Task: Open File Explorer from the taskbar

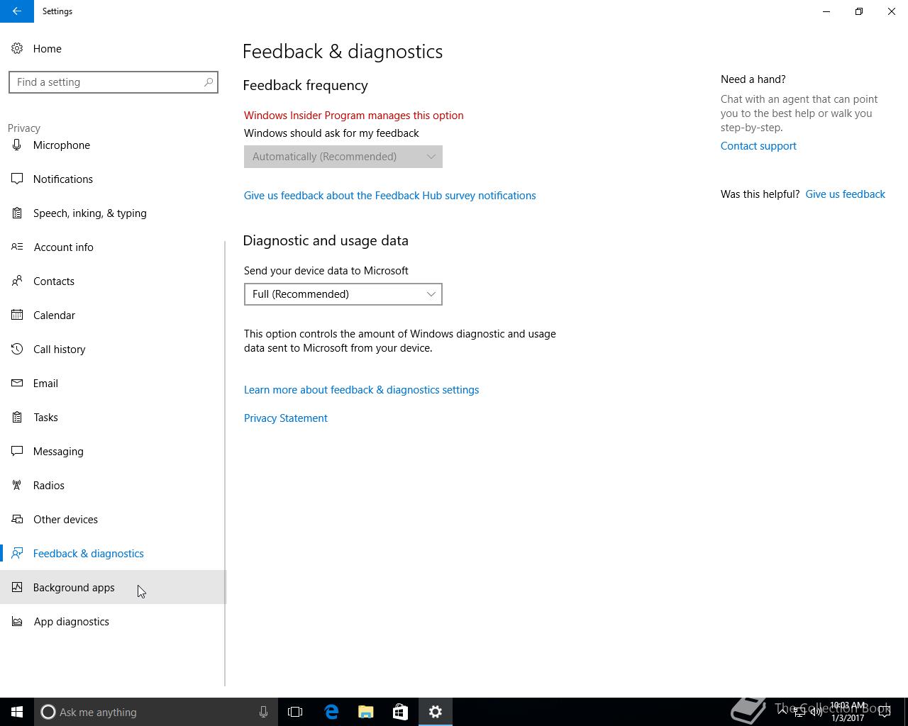Action: pyautogui.click(x=366, y=712)
